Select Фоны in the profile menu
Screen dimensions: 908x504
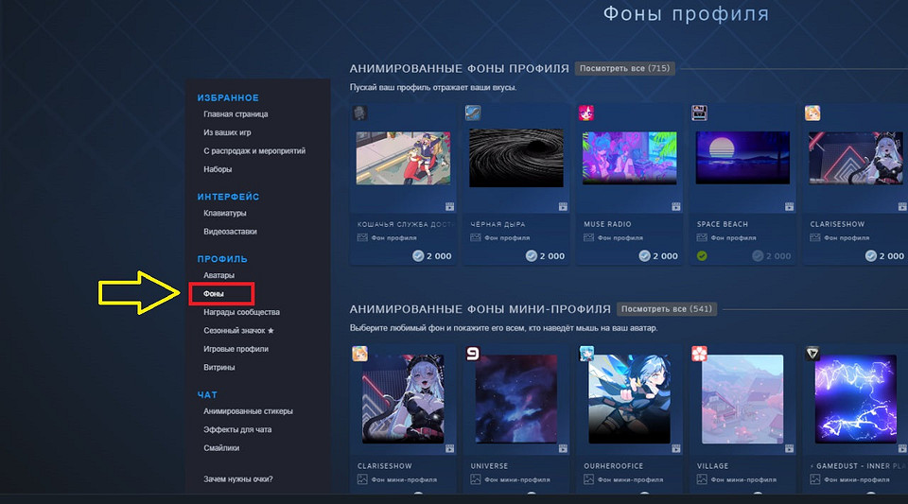(x=214, y=294)
